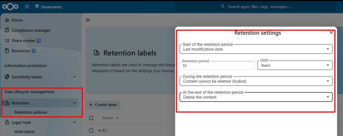Viewport: 343px width, 136px height.
Task: Collapse sidebar with the toggle navigation icon
Action: (x=88, y=20)
